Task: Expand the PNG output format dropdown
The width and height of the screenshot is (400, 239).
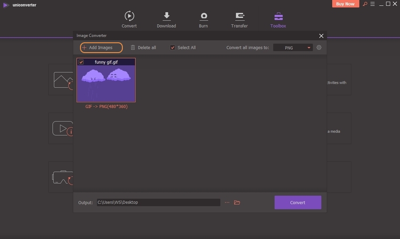Action: point(293,47)
